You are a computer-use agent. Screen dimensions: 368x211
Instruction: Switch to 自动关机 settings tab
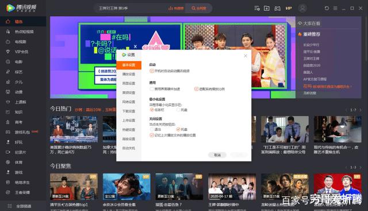point(129,148)
